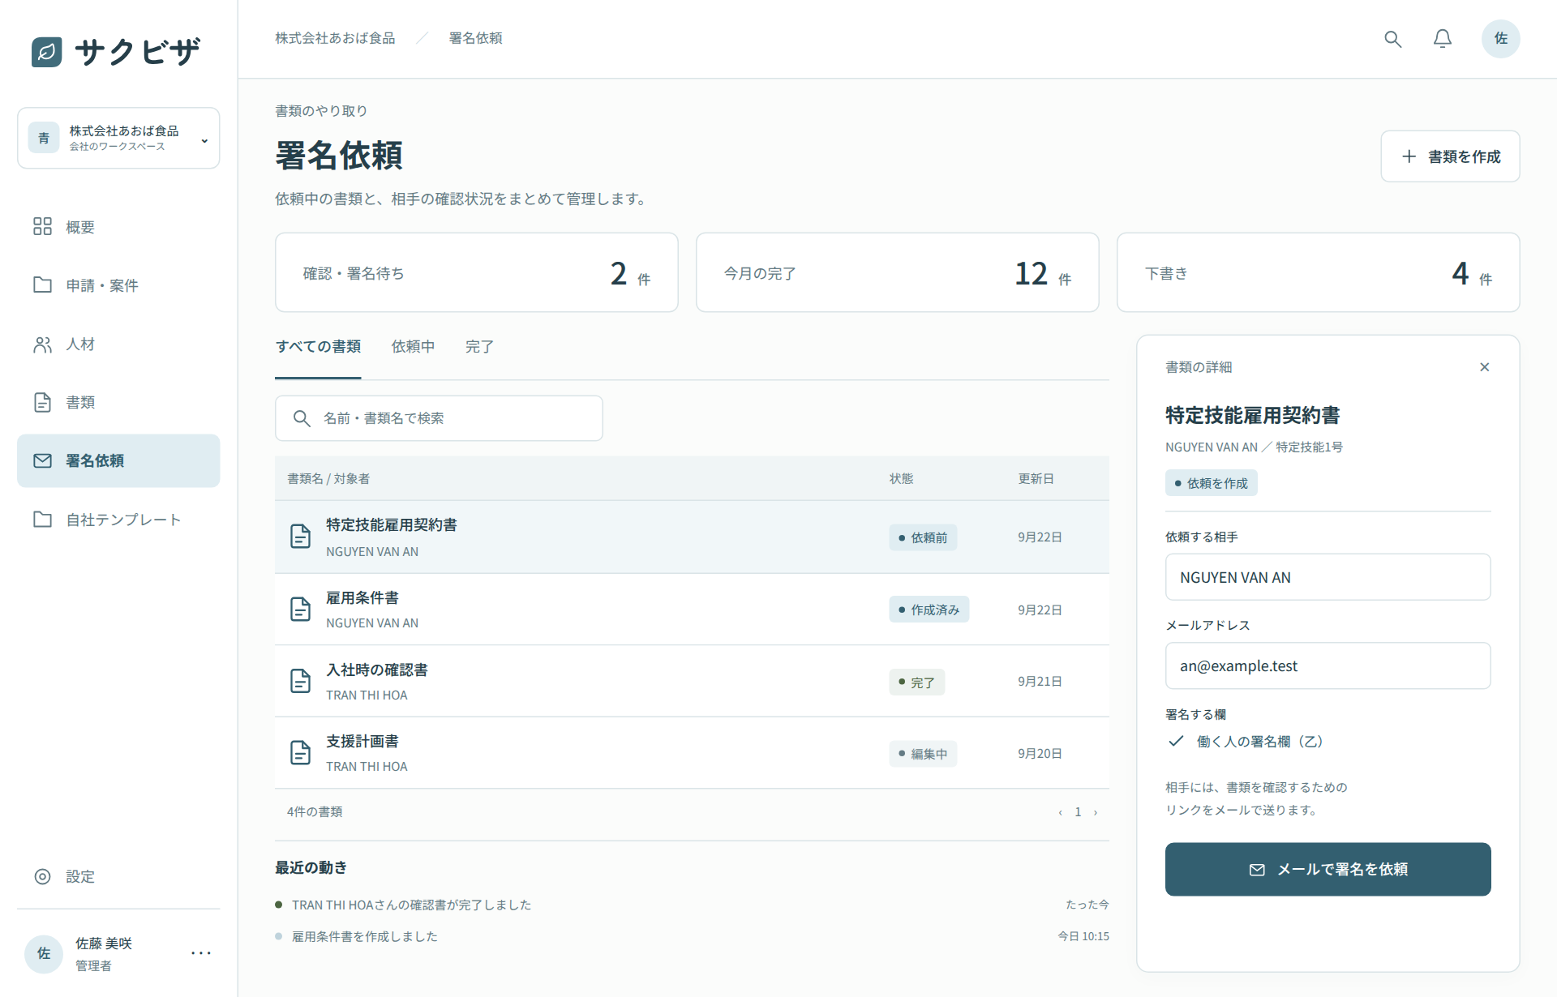This screenshot has height=997, width=1557.
Task: Open the 佐 avatar in top header
Action: 1500,39
